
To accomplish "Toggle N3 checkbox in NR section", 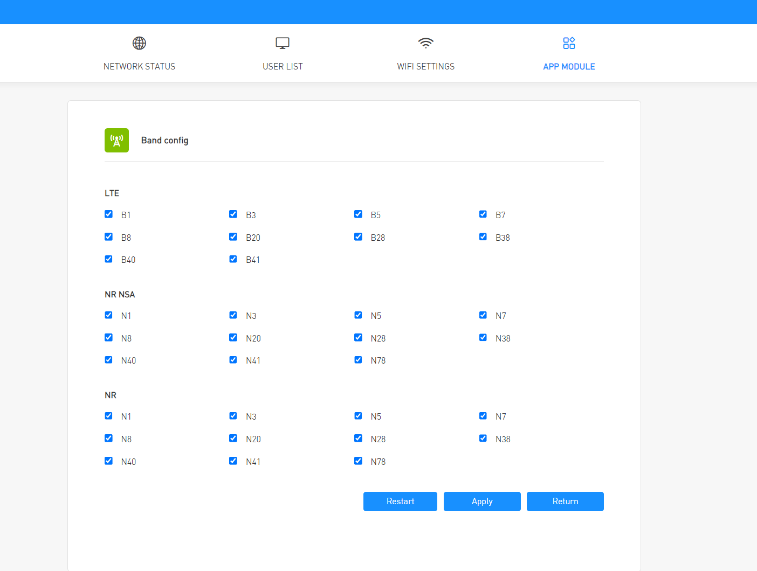I will click(x=233, y=415).
